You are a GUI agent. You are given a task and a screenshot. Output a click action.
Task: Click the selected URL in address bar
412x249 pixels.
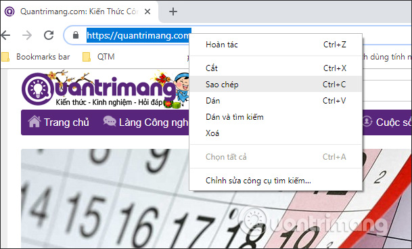[139, 35]
